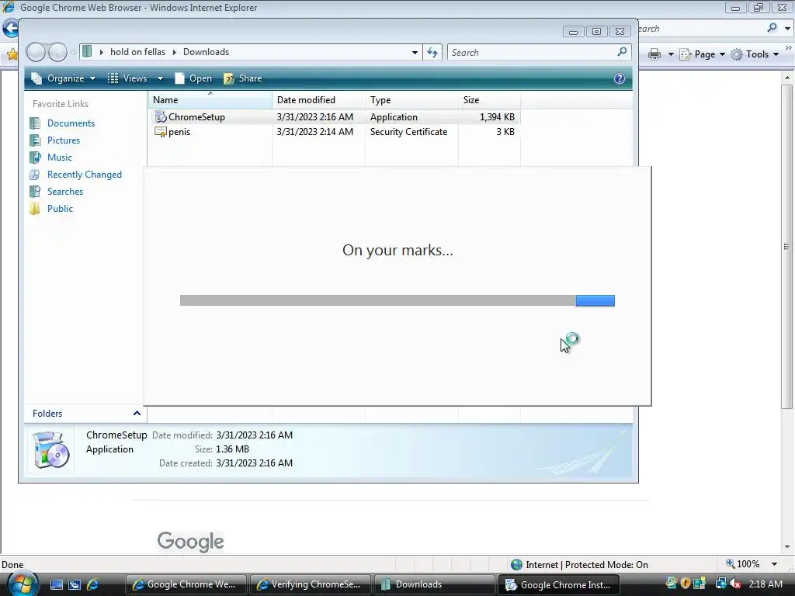
Task: Click the ChromeSetup large icon in details pane
Action: [50, 449]
